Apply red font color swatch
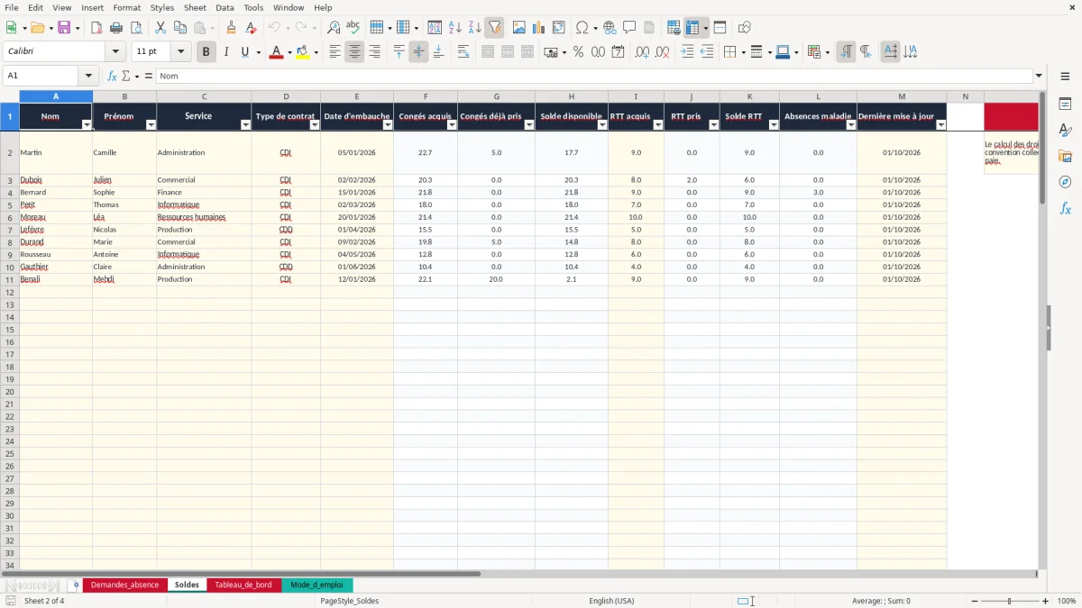1082x608 pixels. [276, 52]
